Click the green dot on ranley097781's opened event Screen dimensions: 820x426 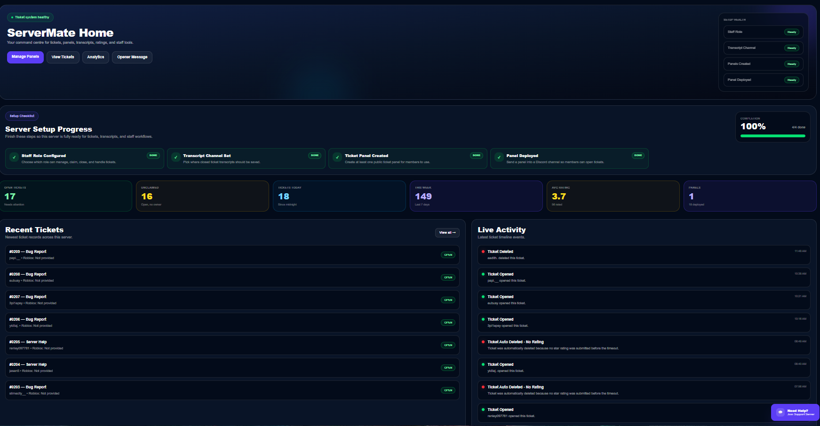pyautogui.click(x=483, y=410)
